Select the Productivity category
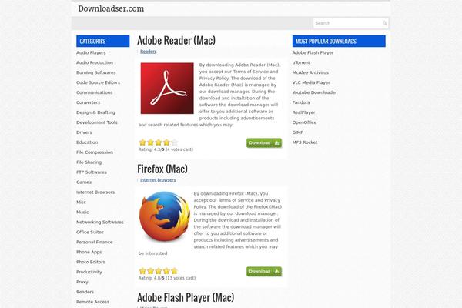The image size is (462, 308). (89, 272)
